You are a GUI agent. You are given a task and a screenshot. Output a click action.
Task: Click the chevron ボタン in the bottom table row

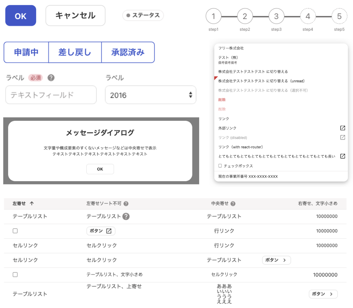pyautogui.click(x=323, y=294)
